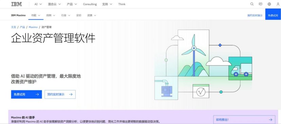This screenshot has width=281, height=124.
Task: Click the 即将推出! button
Action: (244, 120)
